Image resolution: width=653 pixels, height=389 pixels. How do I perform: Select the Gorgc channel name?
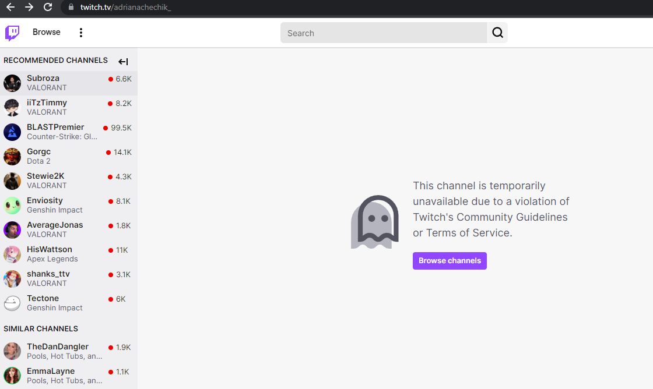(x=38, y=152)
